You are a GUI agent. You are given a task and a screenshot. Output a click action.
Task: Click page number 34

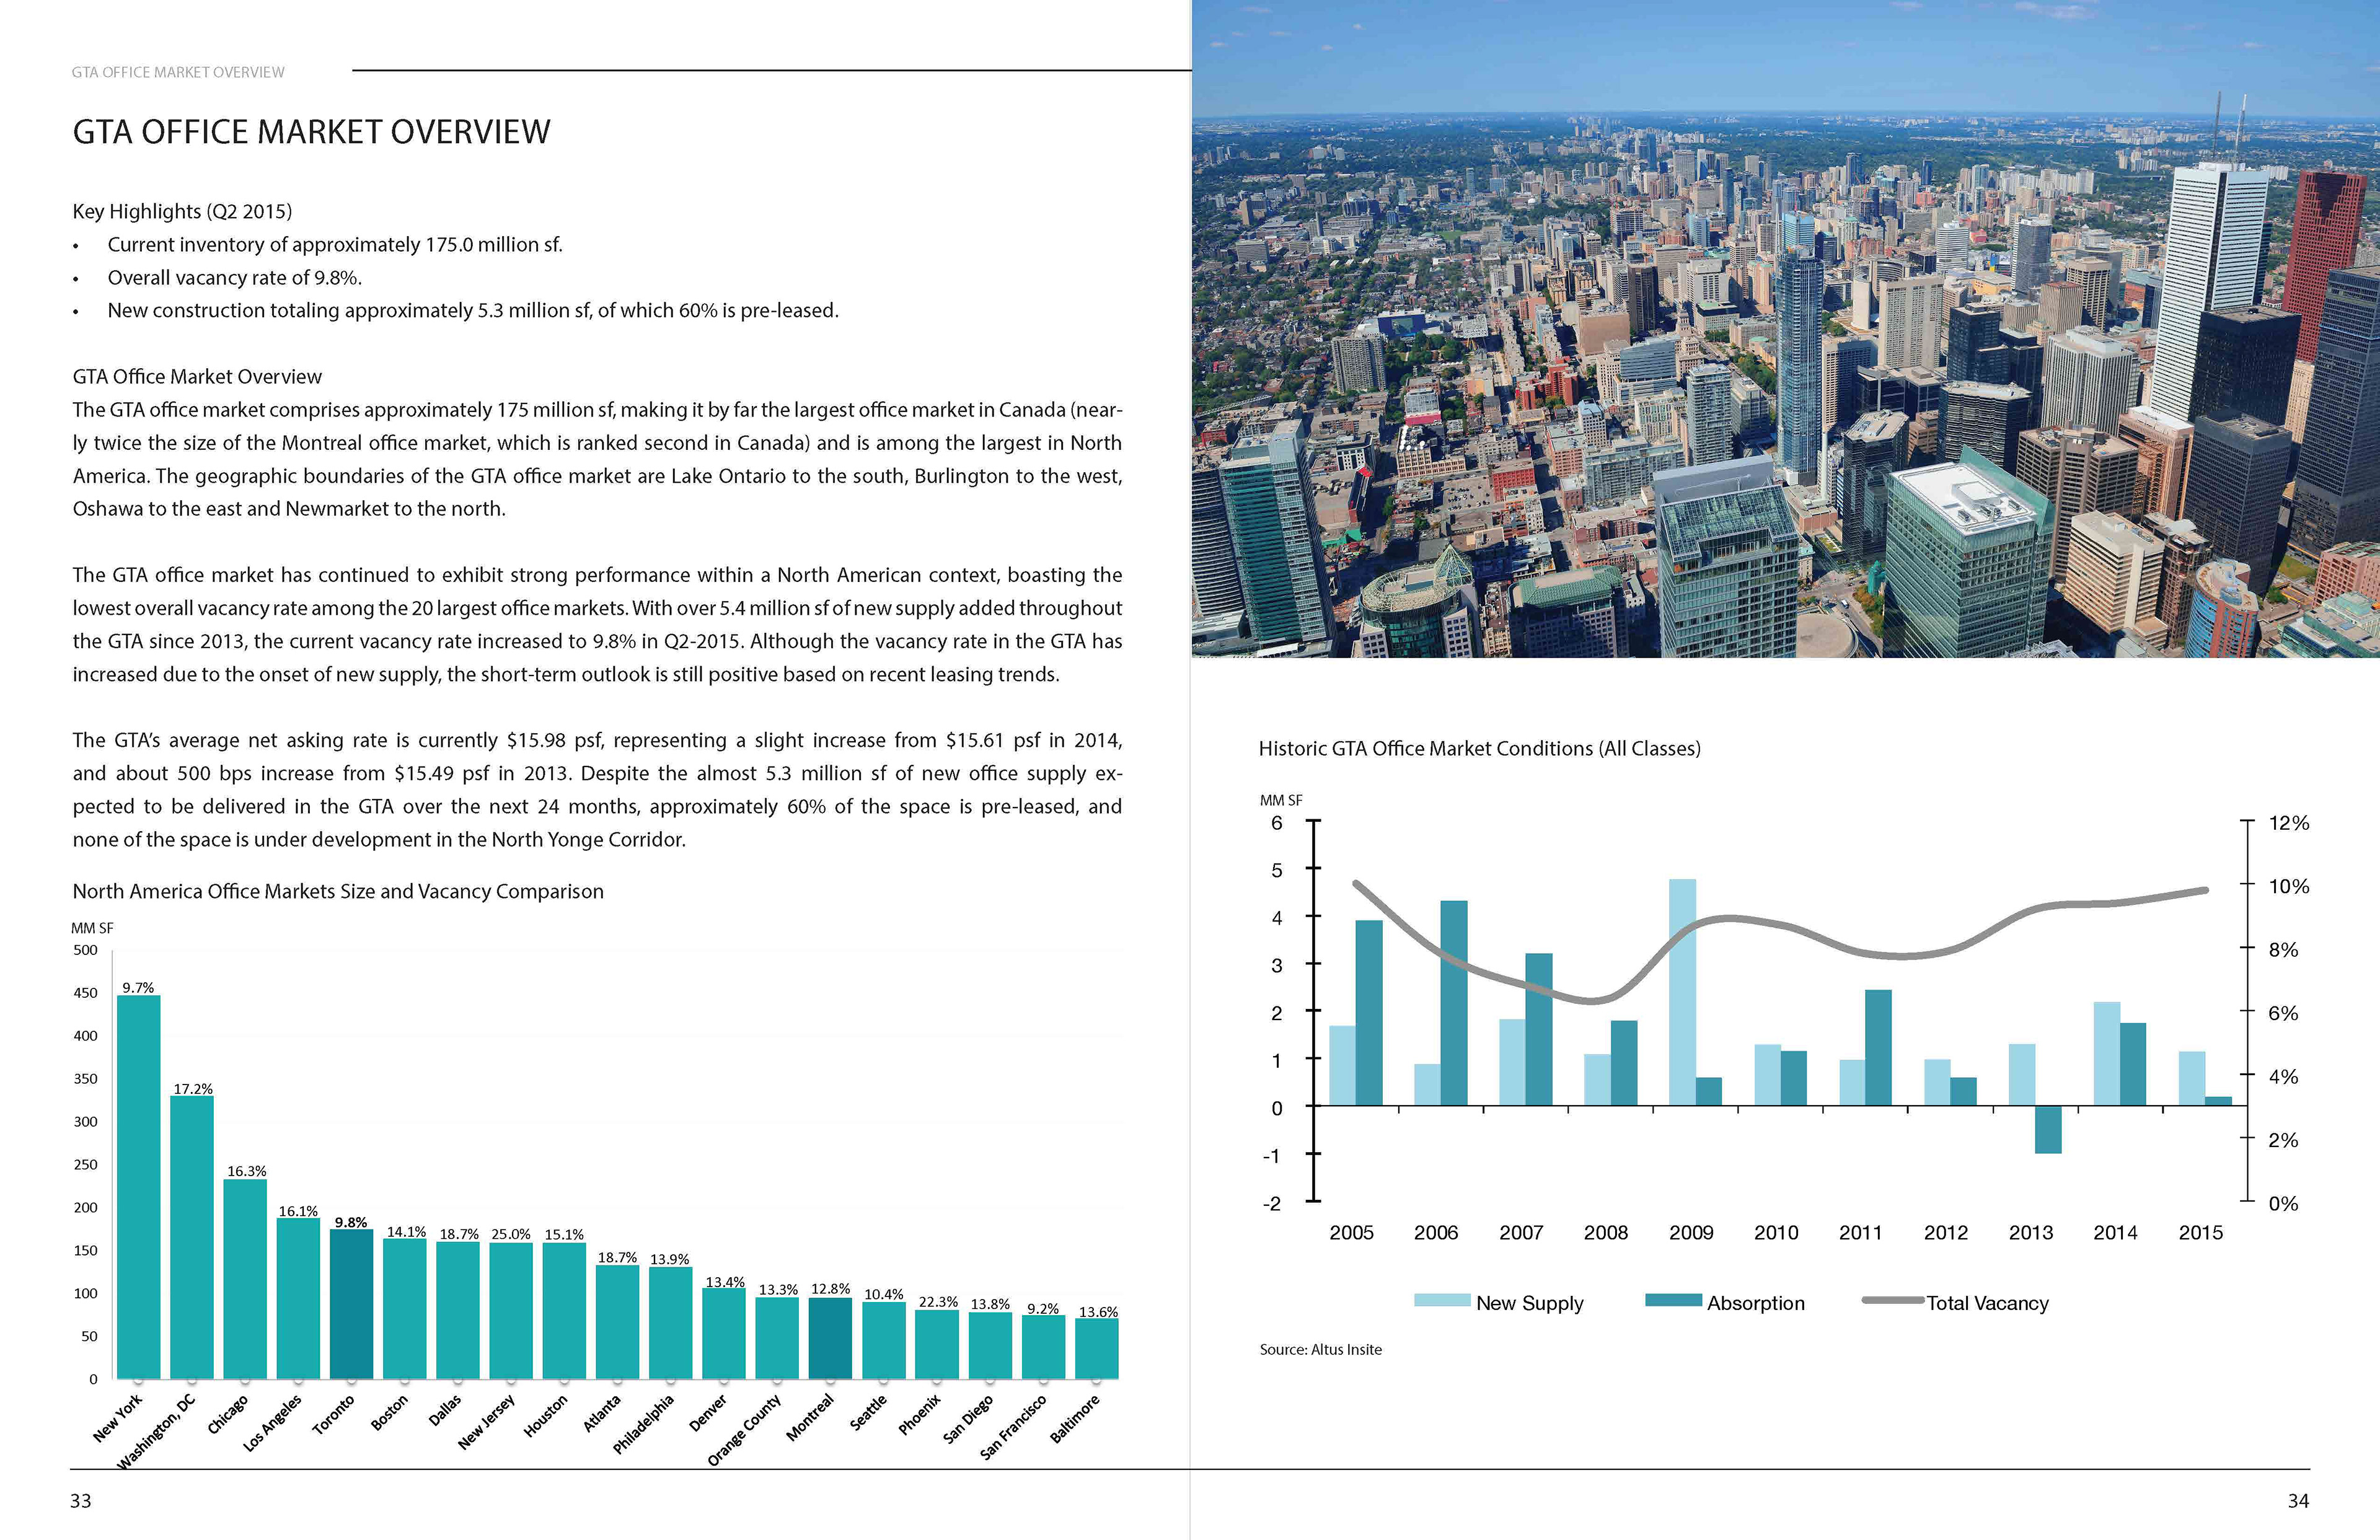[x=2298, y=1501]
